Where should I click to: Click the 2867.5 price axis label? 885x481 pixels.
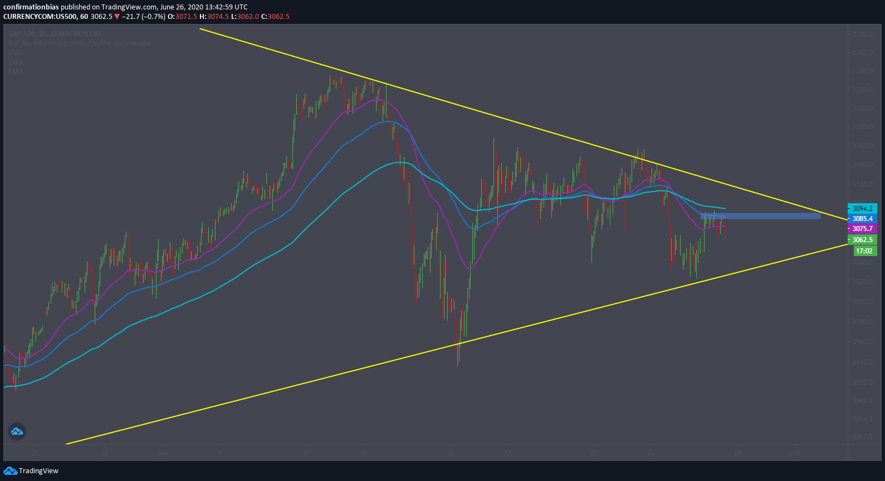click(x=862, y=437)
